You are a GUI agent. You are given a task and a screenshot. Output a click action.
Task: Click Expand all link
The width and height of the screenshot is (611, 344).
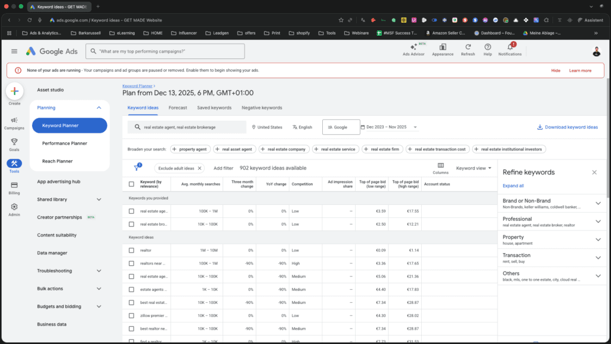tap(513, 186)
